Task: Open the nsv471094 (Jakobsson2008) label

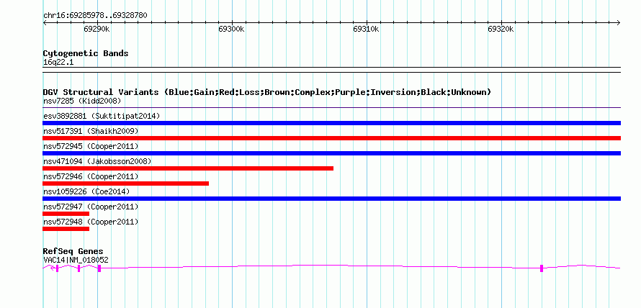Action: point(97,161)
